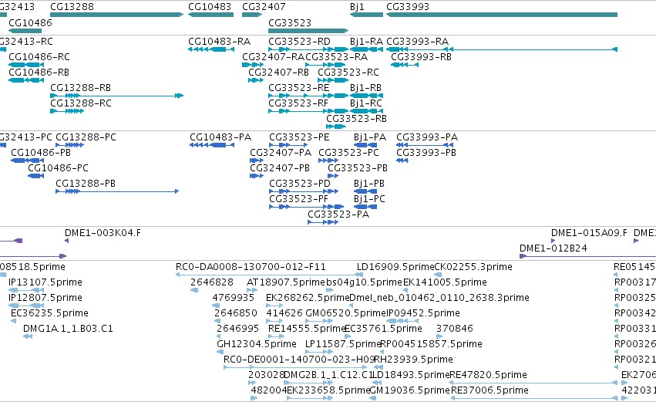This screenshot has width=656, height=402.
Task: Open transcript label CG33523-RB
Action: (356, 119)
